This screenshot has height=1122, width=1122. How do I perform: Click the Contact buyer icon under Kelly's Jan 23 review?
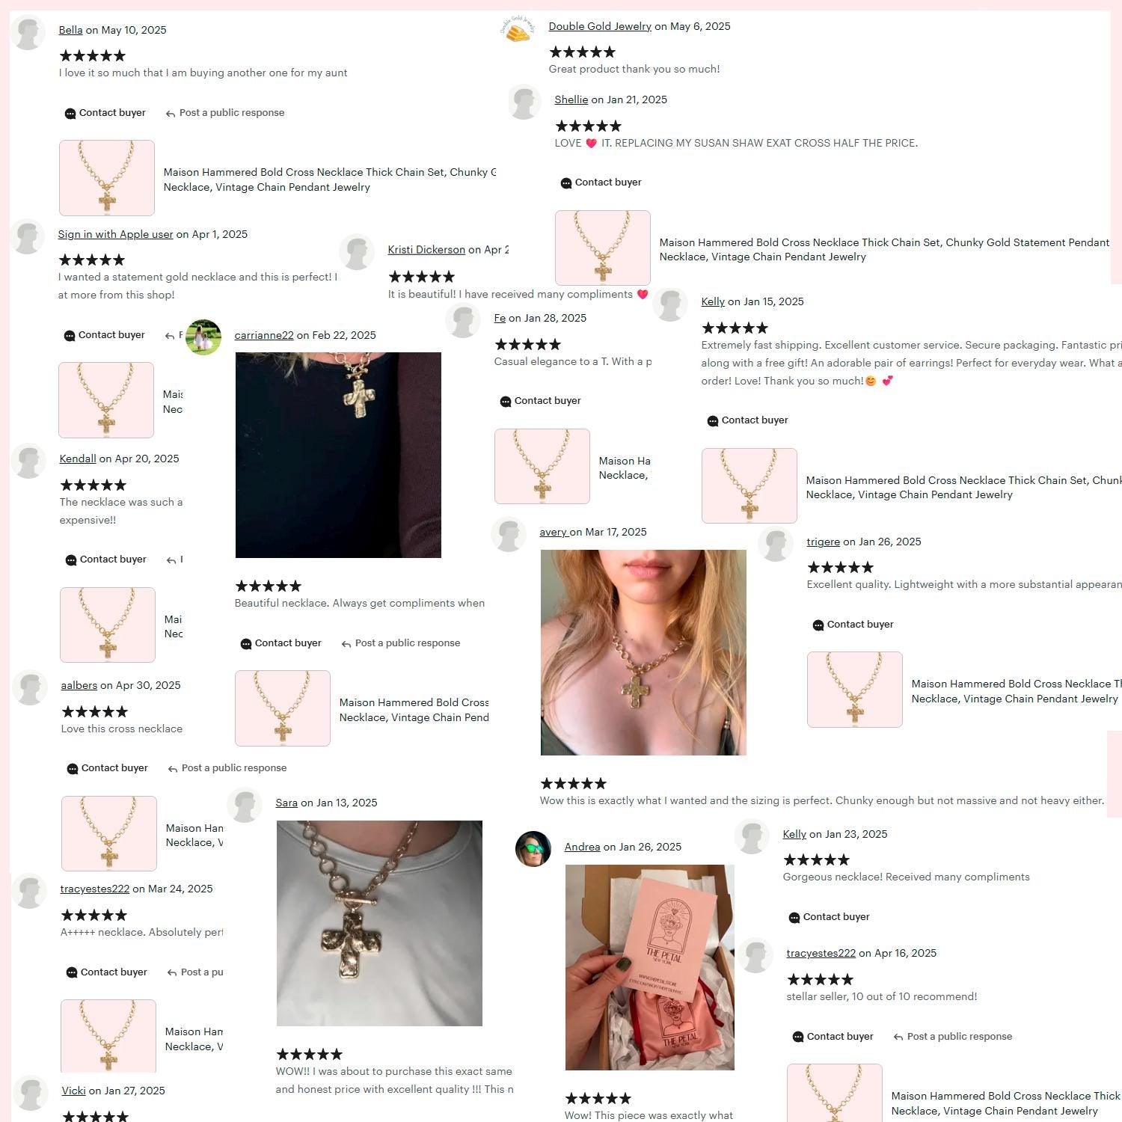pyautogui.click(x=794, y=918)
